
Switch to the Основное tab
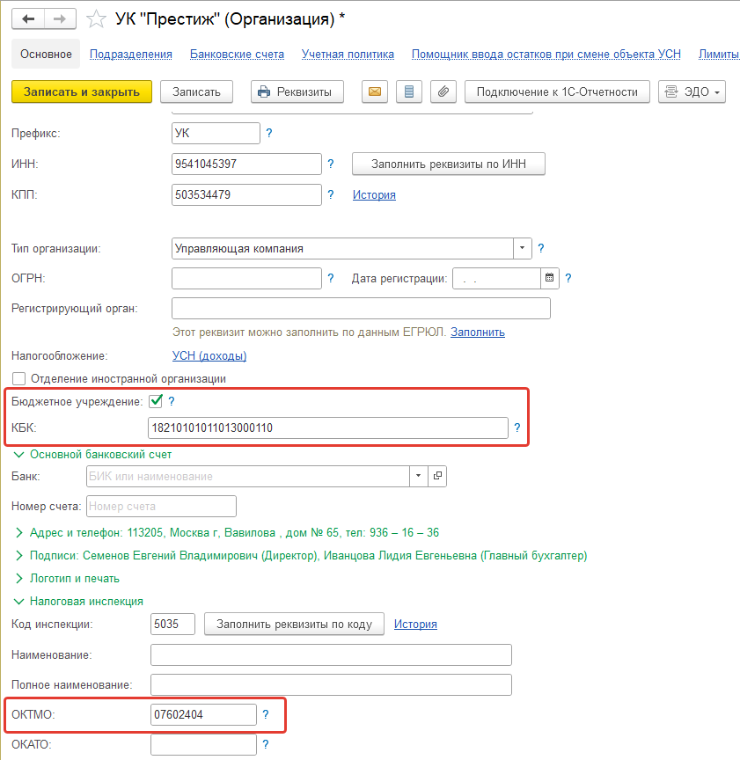(x=46, y=54)
